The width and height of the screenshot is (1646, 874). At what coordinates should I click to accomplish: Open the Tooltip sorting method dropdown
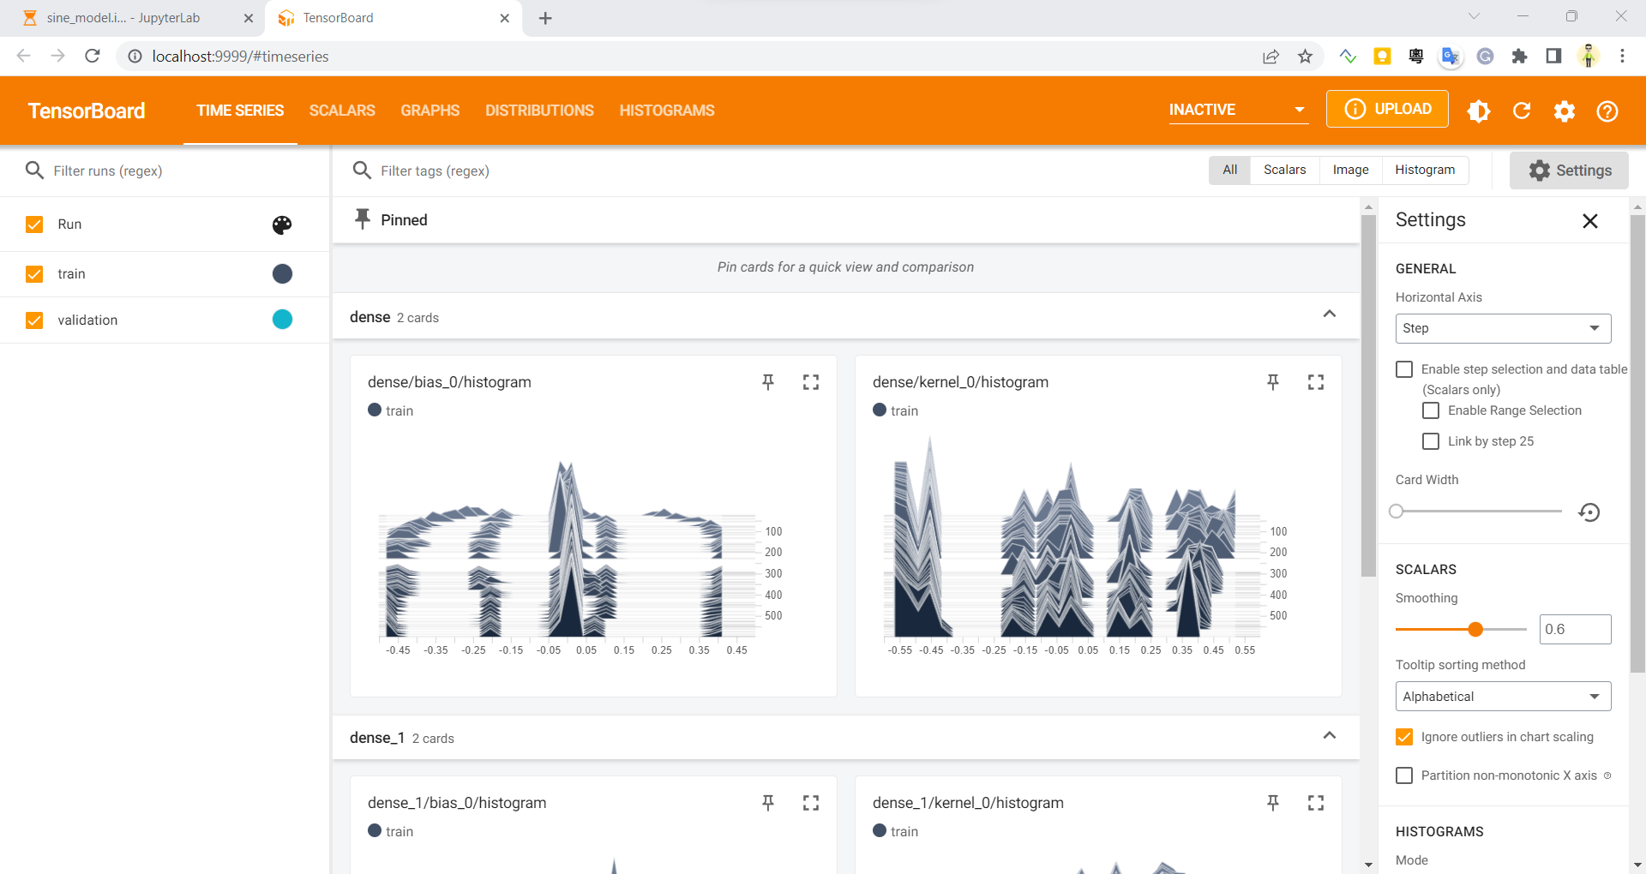click(1503, 697)
